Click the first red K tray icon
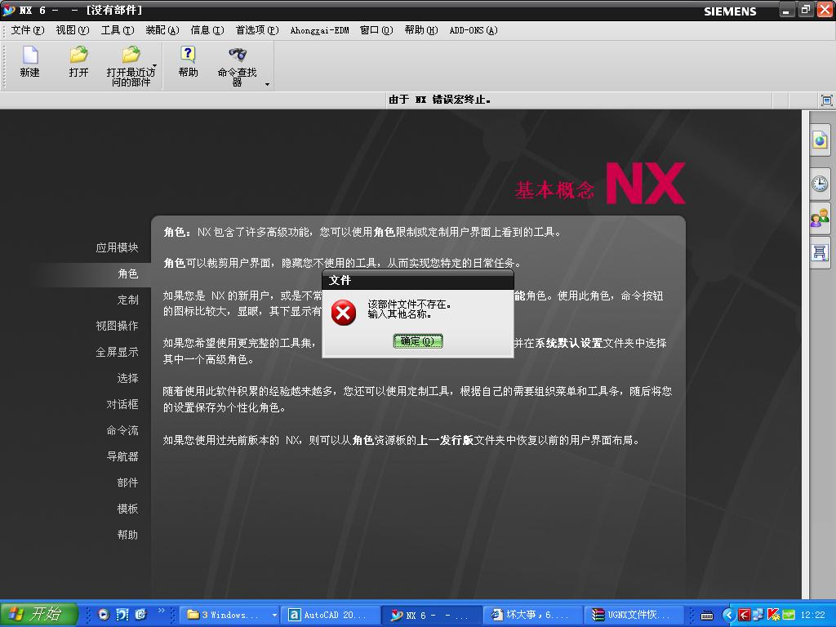The width and height of the screenshot is (836, 627). pos(744,616)
